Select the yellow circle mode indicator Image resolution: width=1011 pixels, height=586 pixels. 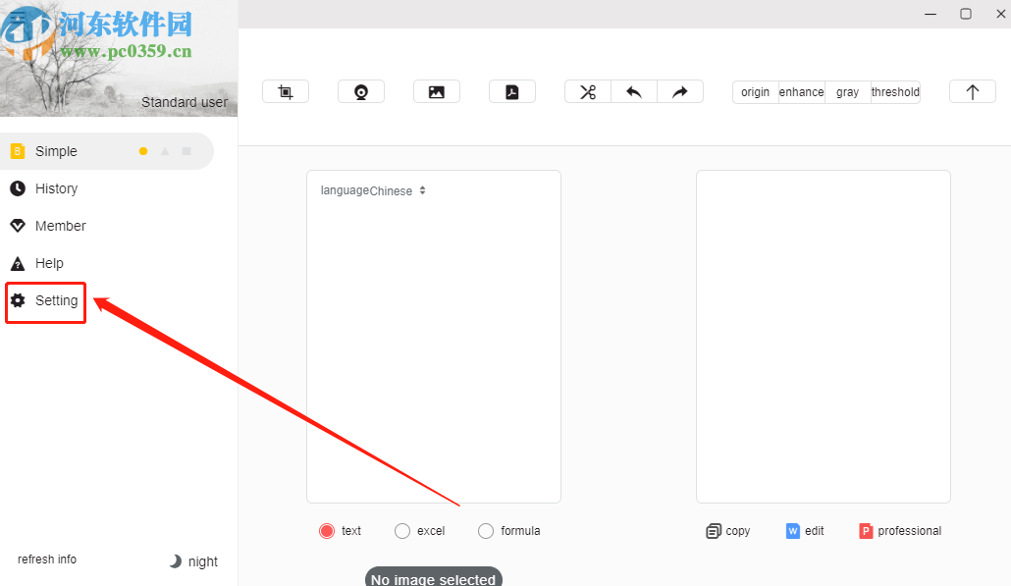tap(143, 151)
